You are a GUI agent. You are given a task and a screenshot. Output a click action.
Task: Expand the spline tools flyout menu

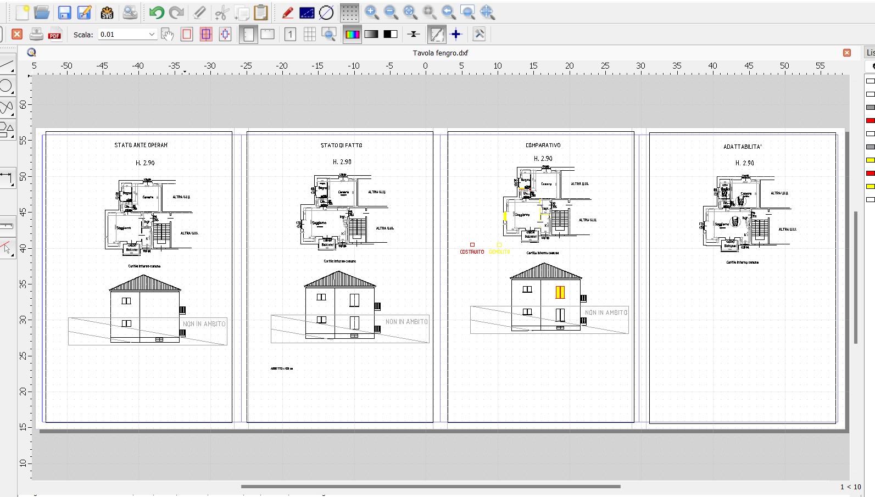point(7,107)
